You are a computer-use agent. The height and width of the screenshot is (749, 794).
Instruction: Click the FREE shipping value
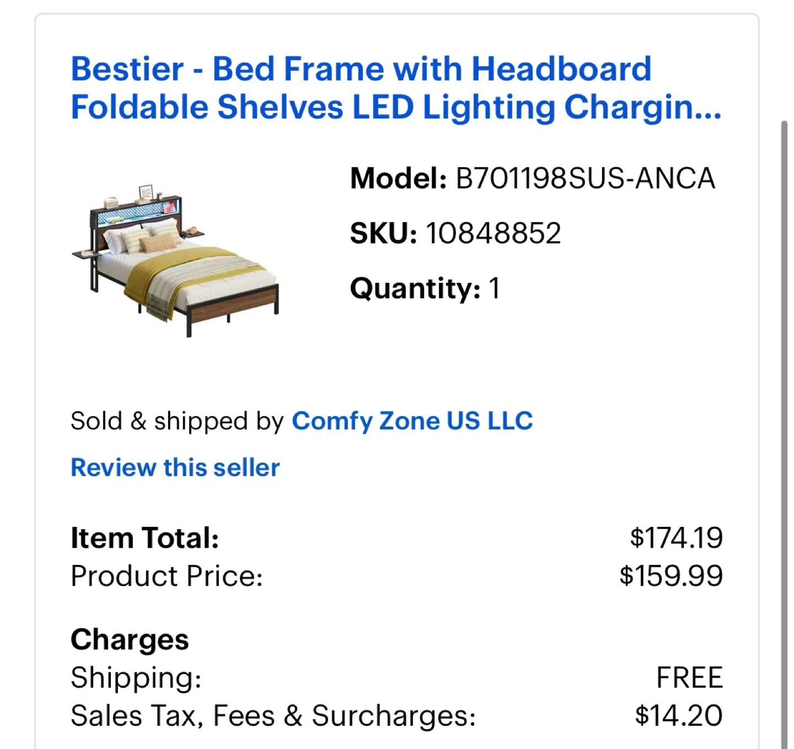click(x=689, y=677)
